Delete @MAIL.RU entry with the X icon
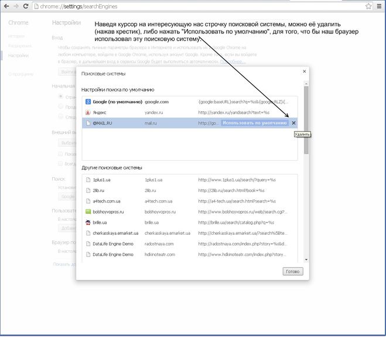The image size is (386, 337). pos(294,123)
